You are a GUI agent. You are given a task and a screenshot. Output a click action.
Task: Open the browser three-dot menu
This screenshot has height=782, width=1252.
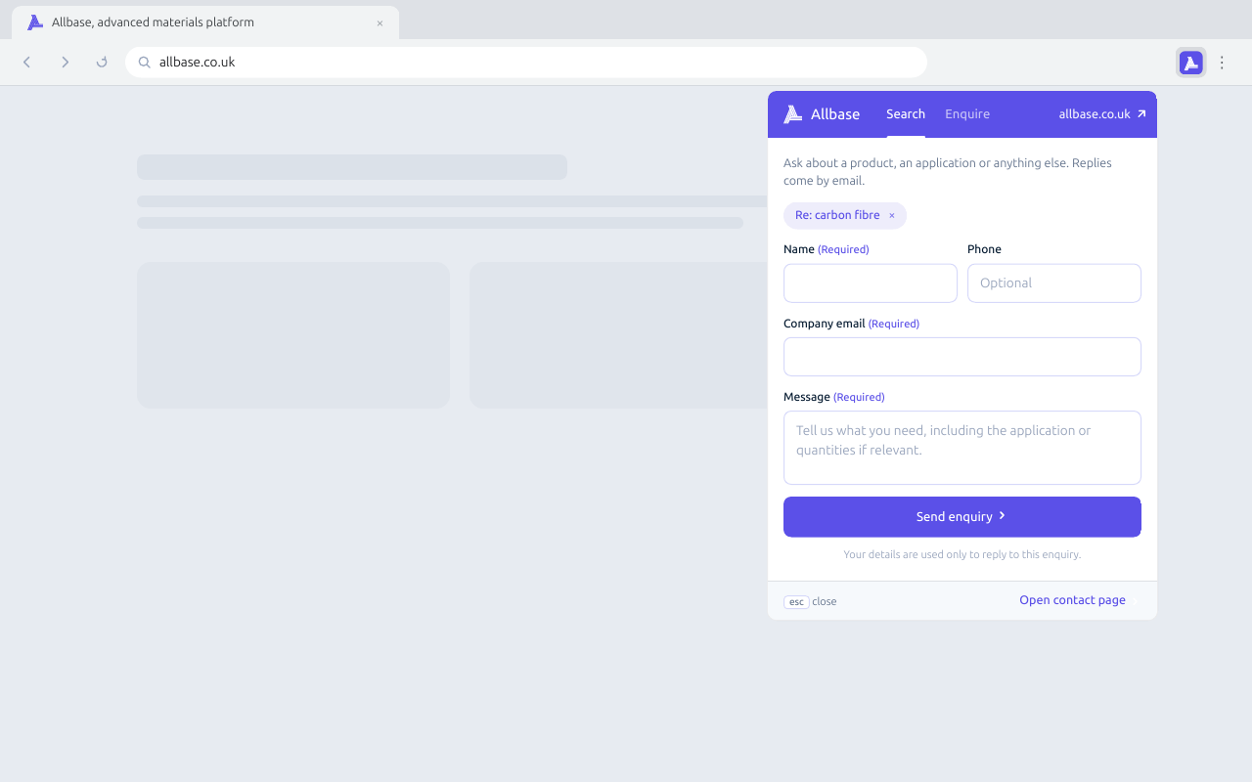tap(1222, 63)
